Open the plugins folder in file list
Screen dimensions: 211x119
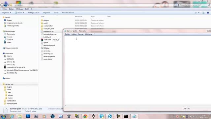click(45, 20)
